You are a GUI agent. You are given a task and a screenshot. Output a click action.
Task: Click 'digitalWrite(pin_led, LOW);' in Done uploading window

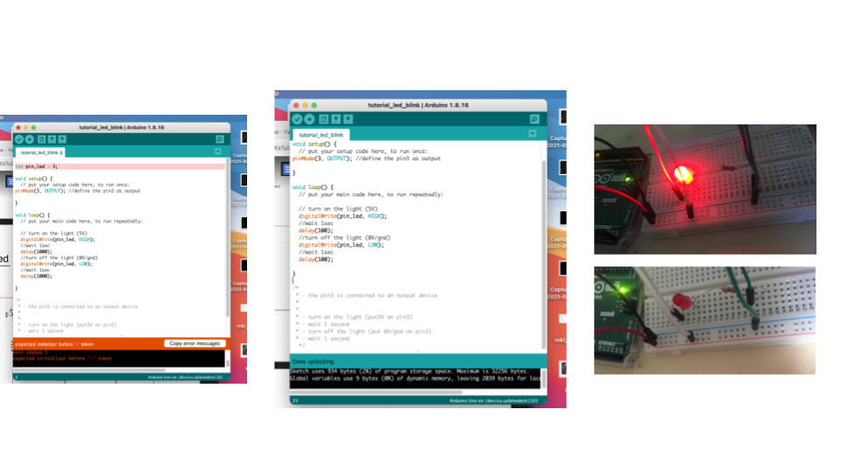click(x=341, y=245)
